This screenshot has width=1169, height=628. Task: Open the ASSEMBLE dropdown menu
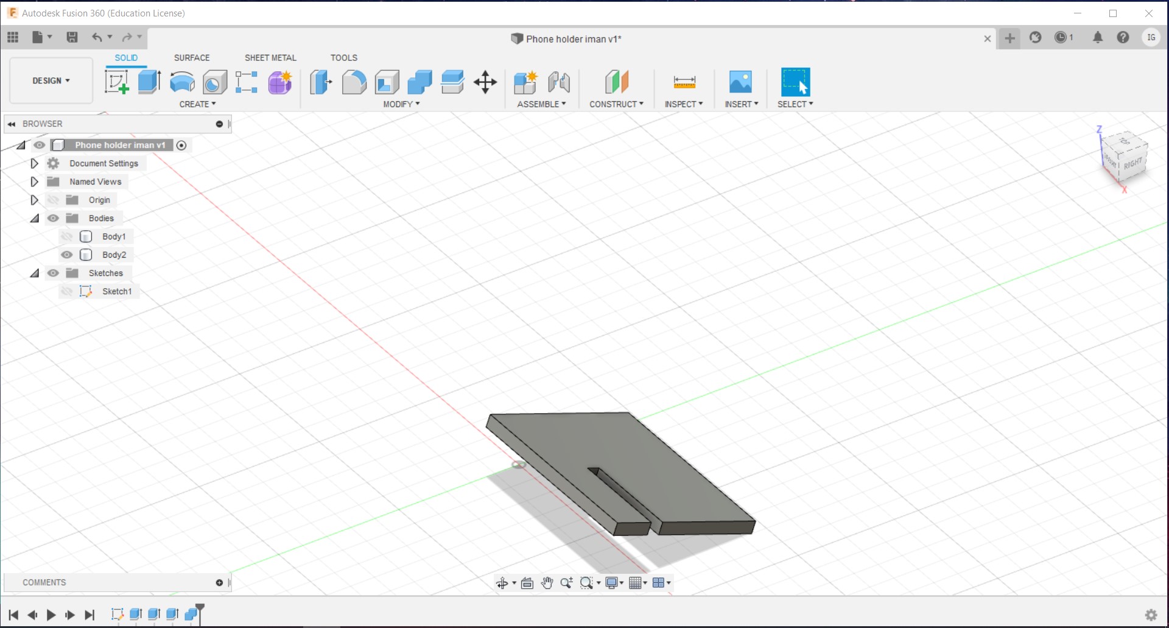541,104
